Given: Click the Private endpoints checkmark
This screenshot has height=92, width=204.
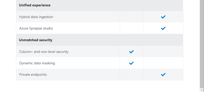Looking at the screenshot, I should pyautogui.click(x=163, y=74).
